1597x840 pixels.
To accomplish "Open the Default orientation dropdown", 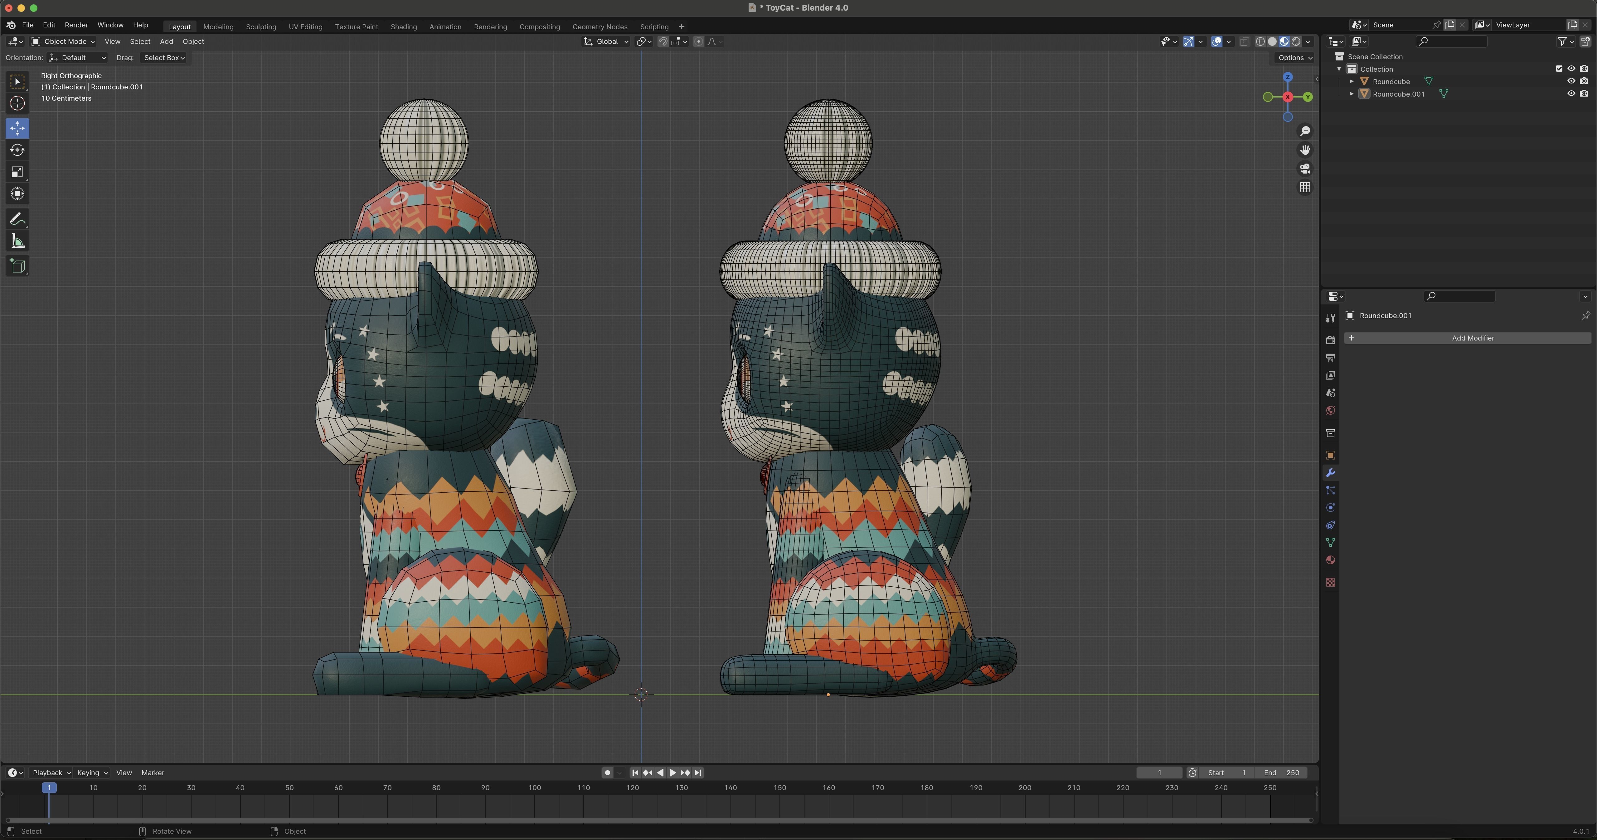I will [x=77, y=58].
